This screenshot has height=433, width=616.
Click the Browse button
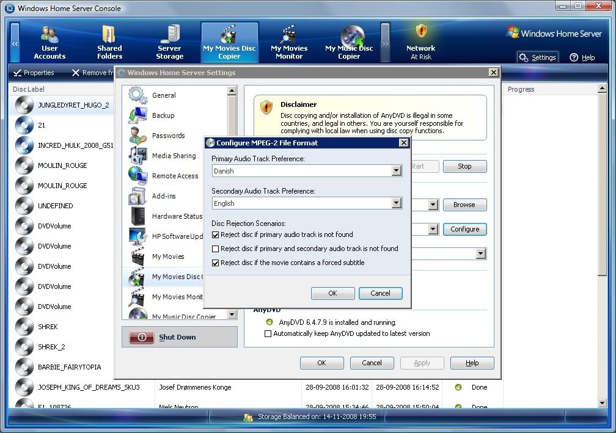coord(464,205)
